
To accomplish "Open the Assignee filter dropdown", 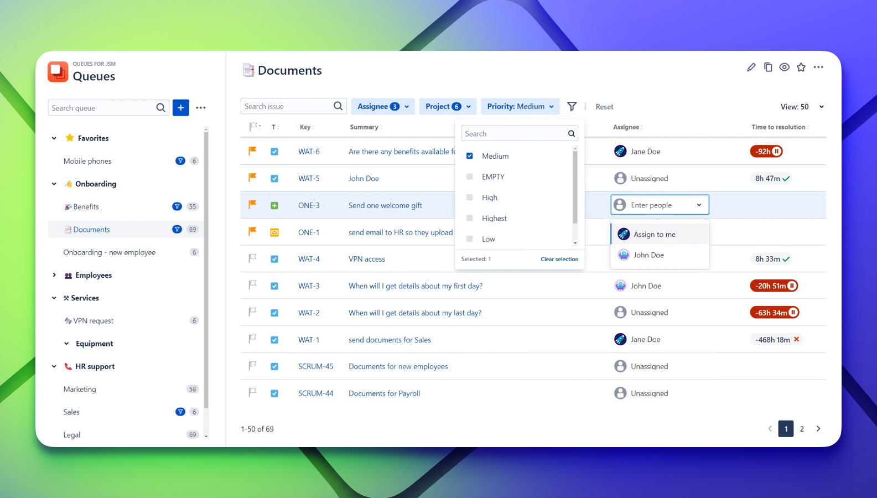I will 383,106.
